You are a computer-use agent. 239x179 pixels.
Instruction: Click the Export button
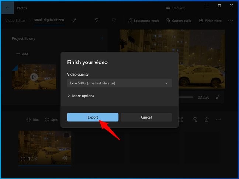tap(93, 117)
